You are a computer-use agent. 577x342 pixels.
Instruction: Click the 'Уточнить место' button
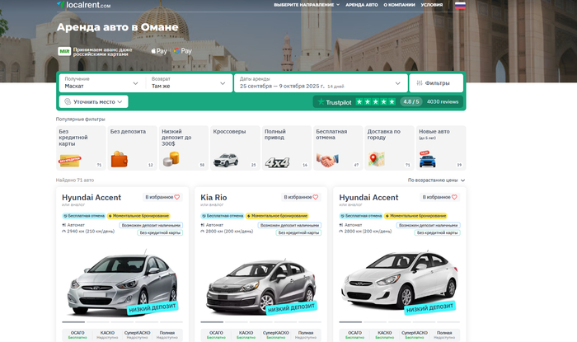tap(93, 102)
